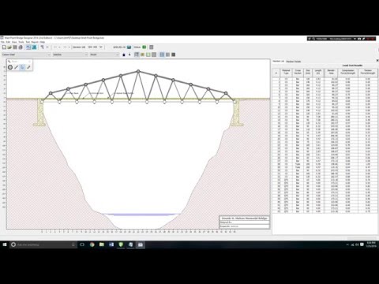Open the Windows Start menu
The width and height of the screenshot is (379, 284).
coord(5,245)
